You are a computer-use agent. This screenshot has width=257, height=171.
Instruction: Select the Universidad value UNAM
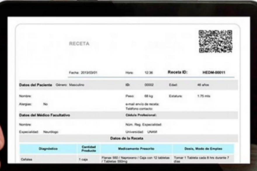click(152, 132)
